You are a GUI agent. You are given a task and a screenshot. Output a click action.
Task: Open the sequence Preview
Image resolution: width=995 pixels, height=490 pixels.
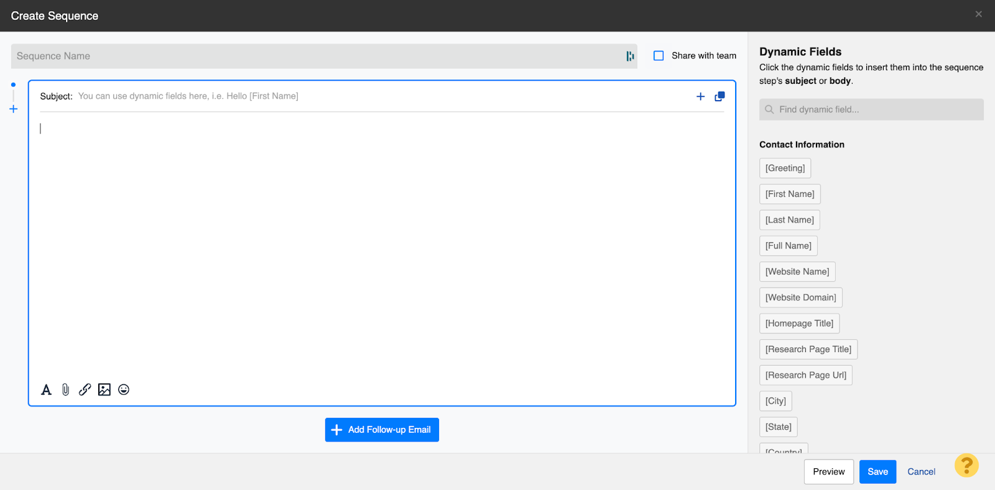point(828,472)
